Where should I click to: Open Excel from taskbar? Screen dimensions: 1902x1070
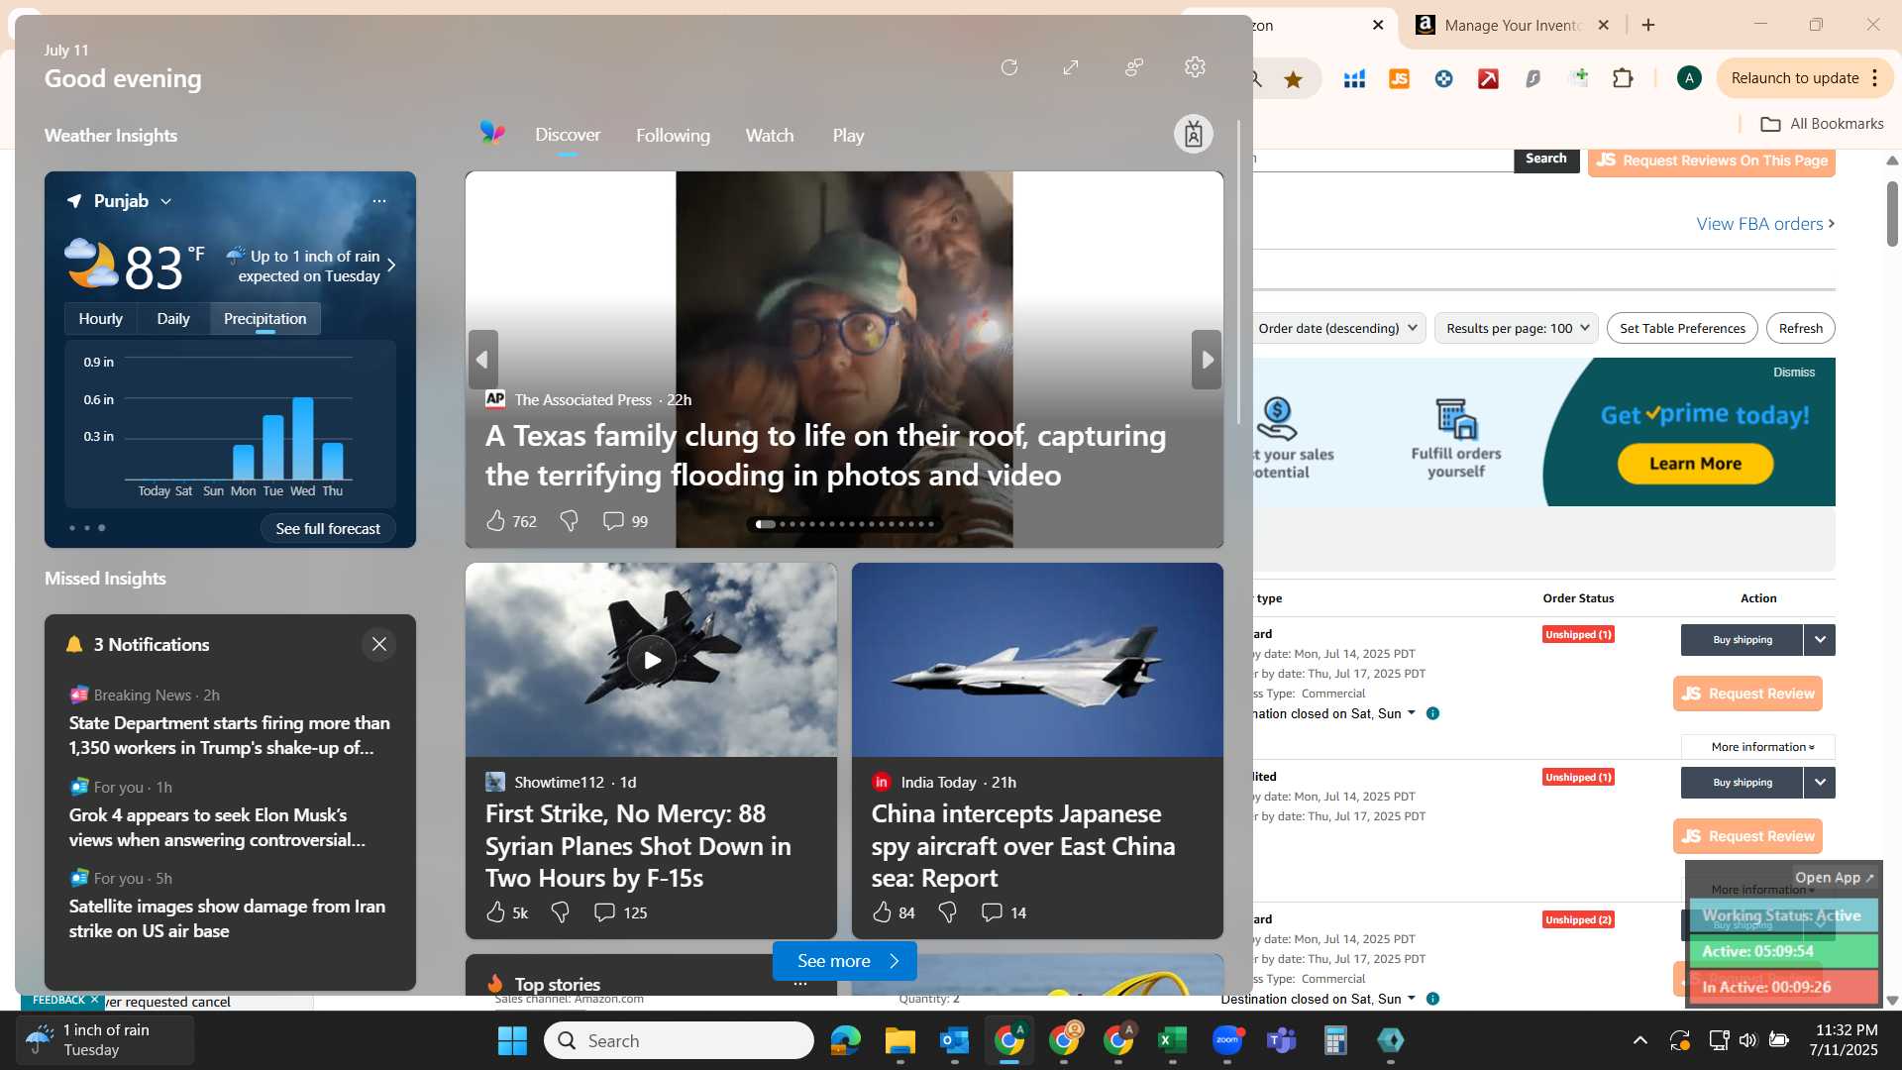1173,1040
